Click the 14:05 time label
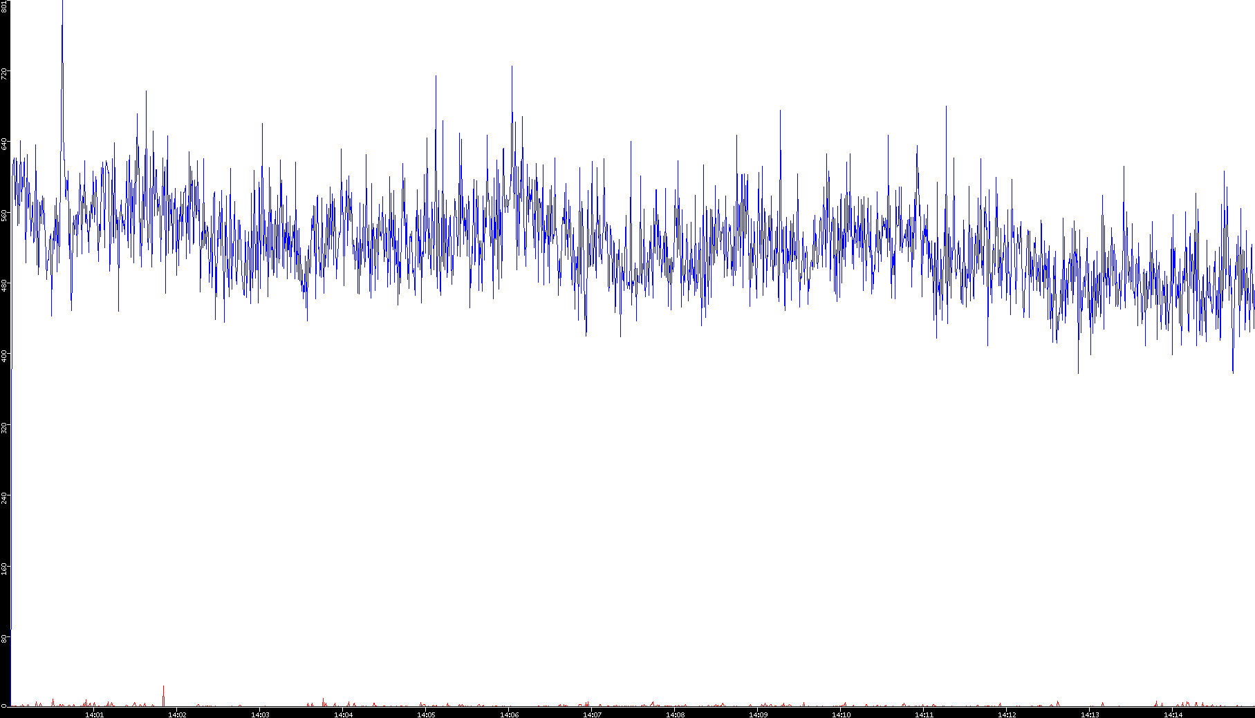The height and width of the screenshot is (718, 1255). 426,714
